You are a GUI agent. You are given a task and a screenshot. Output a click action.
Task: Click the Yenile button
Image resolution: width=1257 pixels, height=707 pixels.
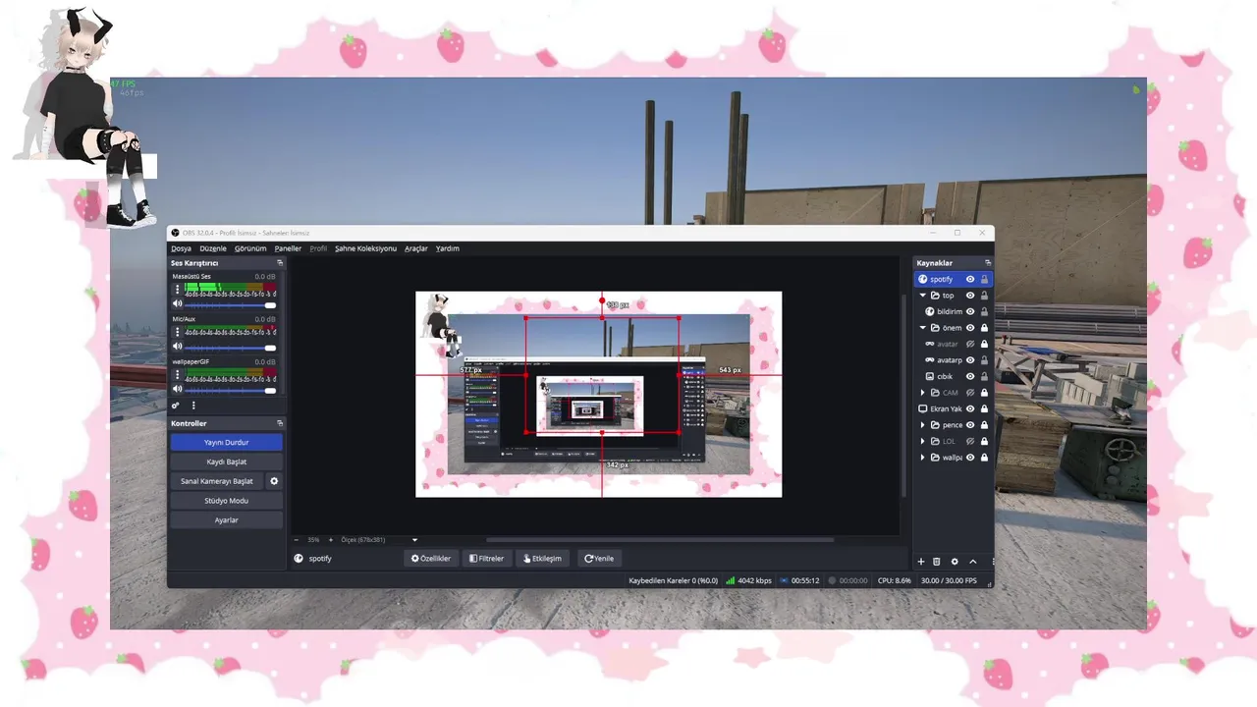point(599,558)
